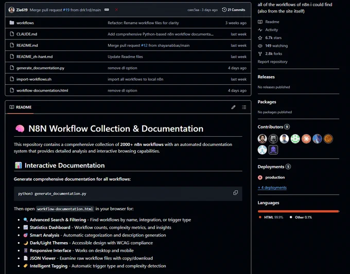The height and width of the screenshot is (274, 350).
Task: Open the 21 Commits history
Action: (234, 10)
